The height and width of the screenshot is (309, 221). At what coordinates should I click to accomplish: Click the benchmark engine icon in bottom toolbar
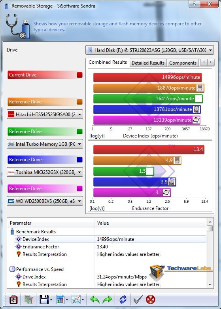13,299
